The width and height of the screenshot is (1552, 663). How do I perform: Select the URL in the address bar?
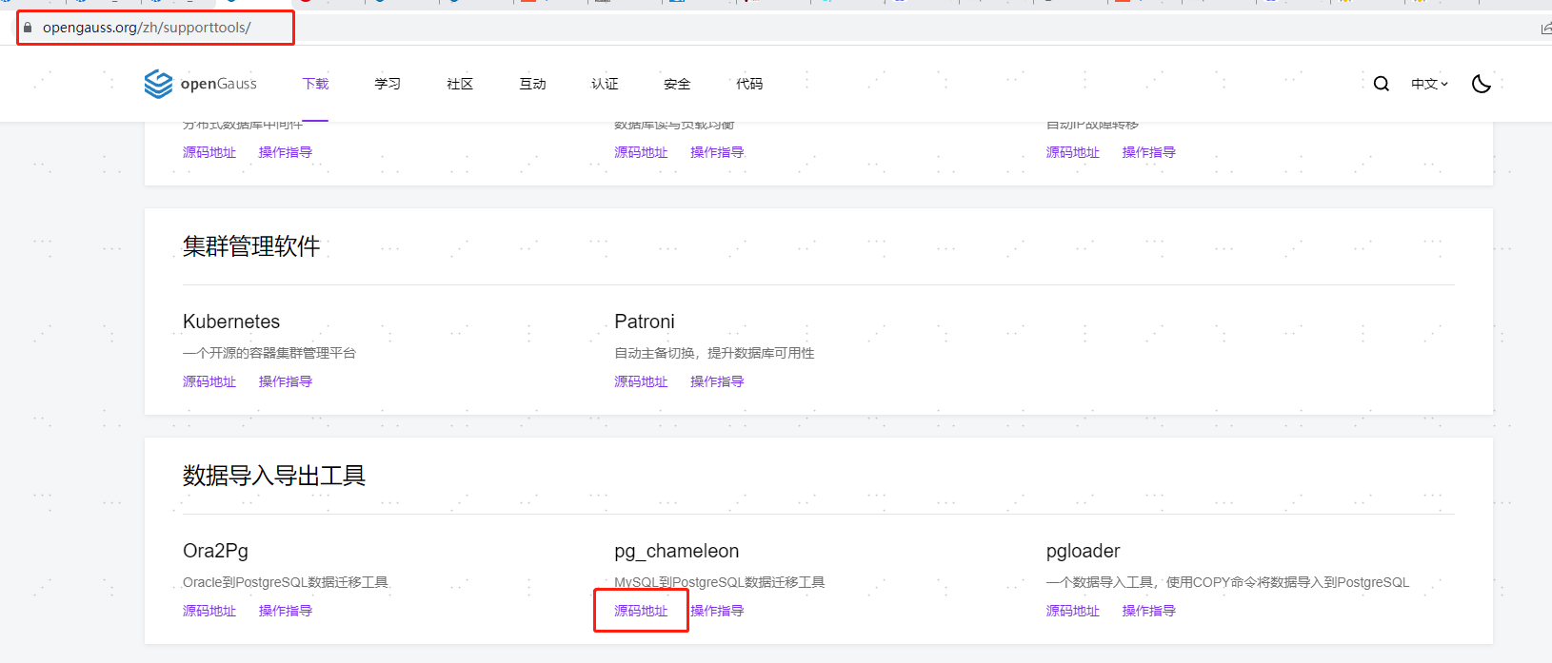pyautogui.click(x=147, y=28)
